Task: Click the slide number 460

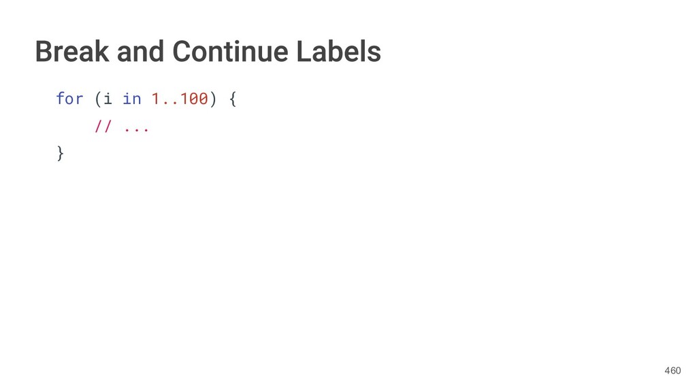Action: click(x=672, y=371)
